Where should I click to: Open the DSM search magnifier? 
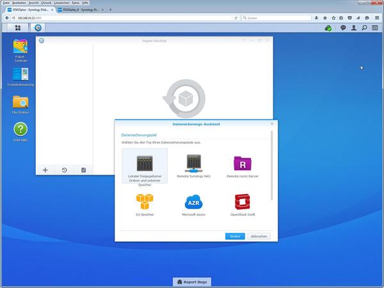point(364,28)
